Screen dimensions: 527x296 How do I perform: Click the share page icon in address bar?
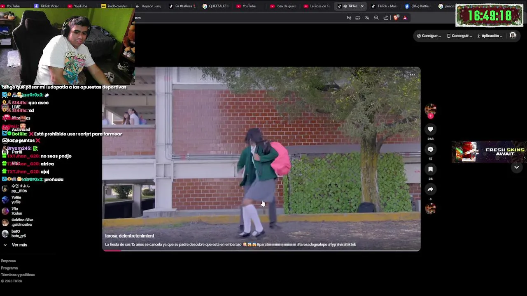coord(386,18)
